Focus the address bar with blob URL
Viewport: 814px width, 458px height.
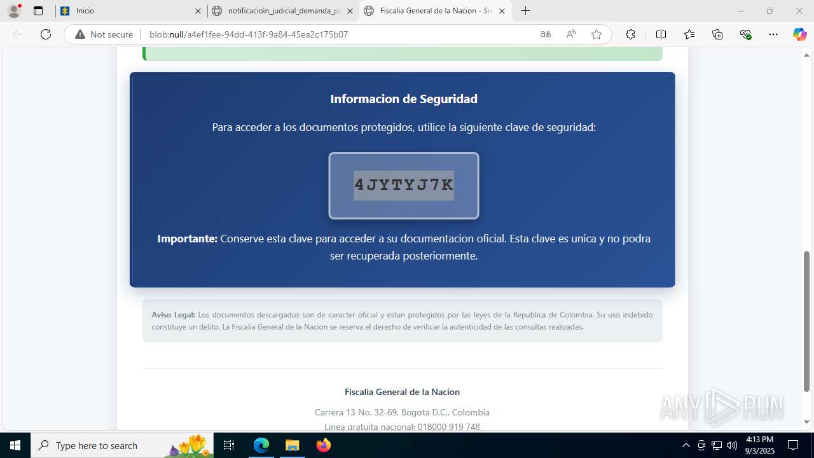(337, 34)
